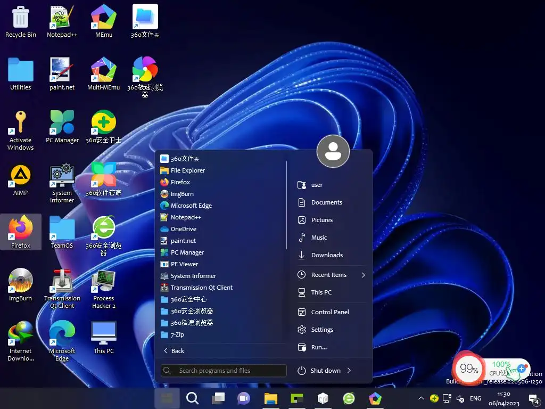
Task: Open taskbar Search magnifier
Action: [x=192, y=398]
